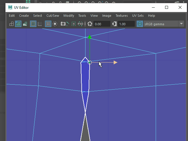Open the UV Sets menu
Viewport: 188px width, 141px height.
(138, 16)
